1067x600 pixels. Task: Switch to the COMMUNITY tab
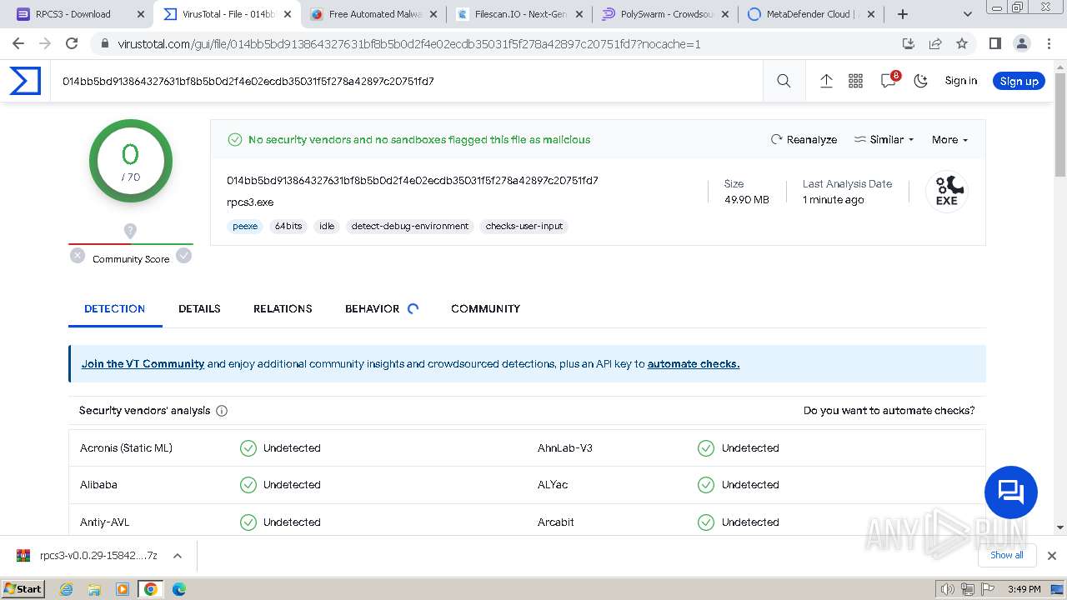click(x=485, y=308)
